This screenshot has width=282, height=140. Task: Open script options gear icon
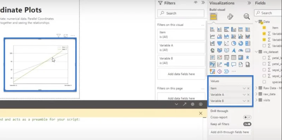click(x=192, y=104)
